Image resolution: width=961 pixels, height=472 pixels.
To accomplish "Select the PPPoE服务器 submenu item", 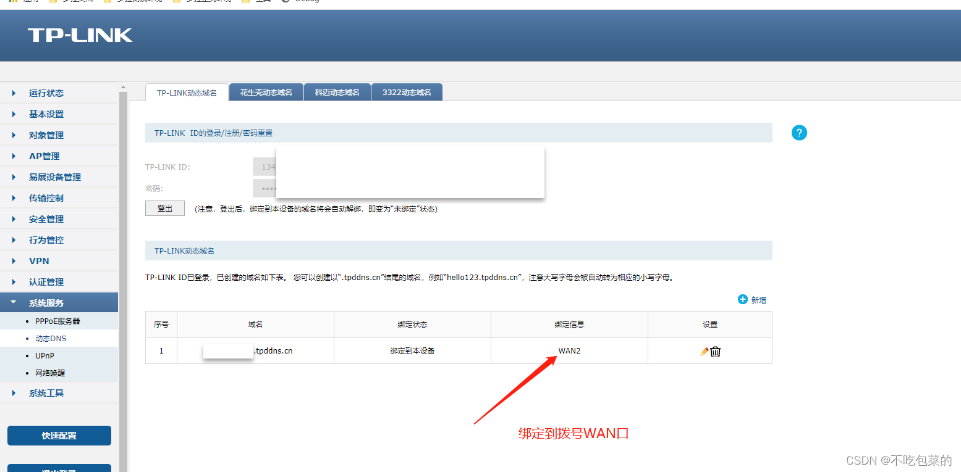I will point(59,321).
